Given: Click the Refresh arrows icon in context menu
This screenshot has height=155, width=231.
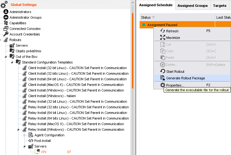Looking at the screenshot, I should click(x=163, y=31).
